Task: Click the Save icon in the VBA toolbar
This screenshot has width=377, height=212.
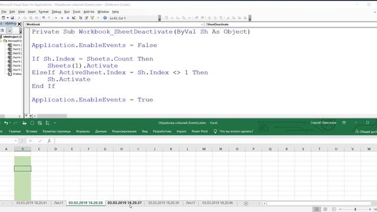Action: [x=12, y=18]
